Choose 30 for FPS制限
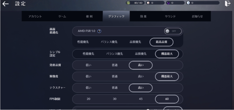This screenshot has width=234, height=110. pyautogui.click(x=114, y=99)
